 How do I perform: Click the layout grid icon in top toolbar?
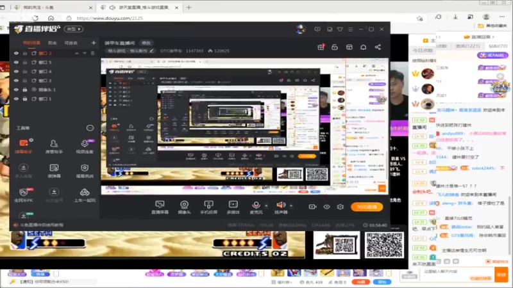tap(349, 47)
